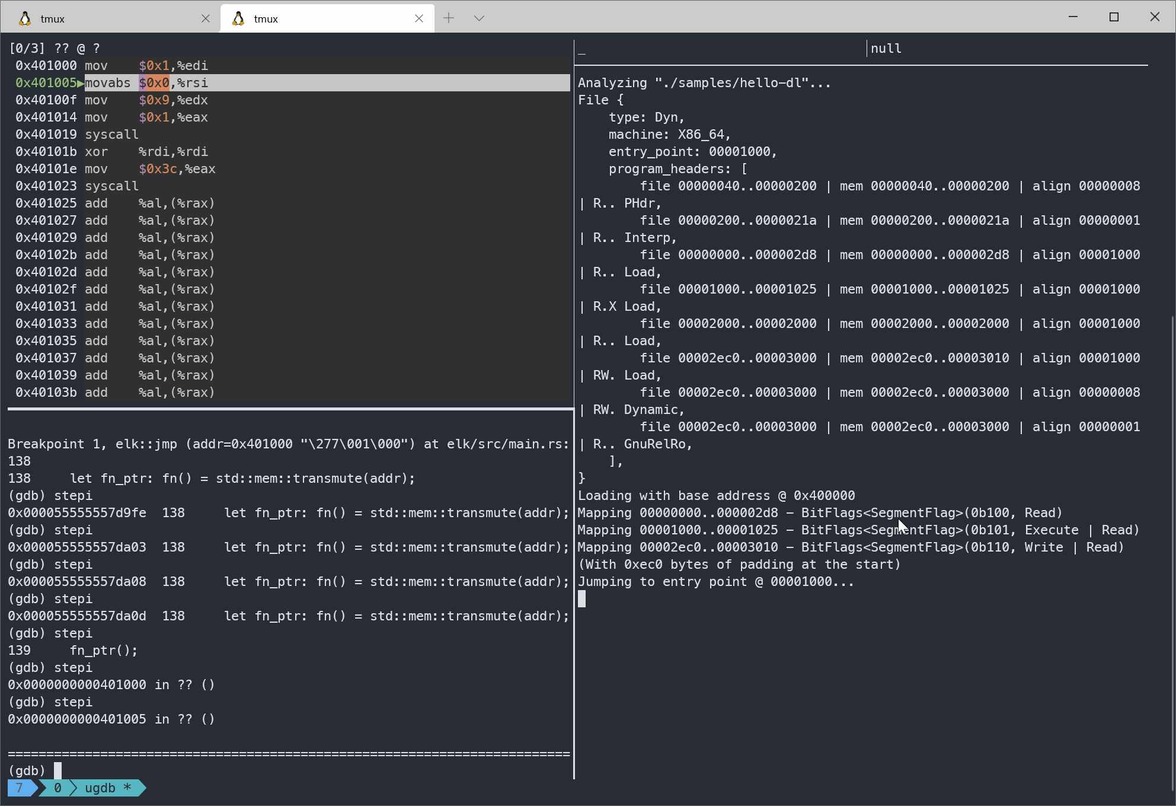Click window index 0 in tmux status bar
The image size is (1176, 806).
[57, 788]
